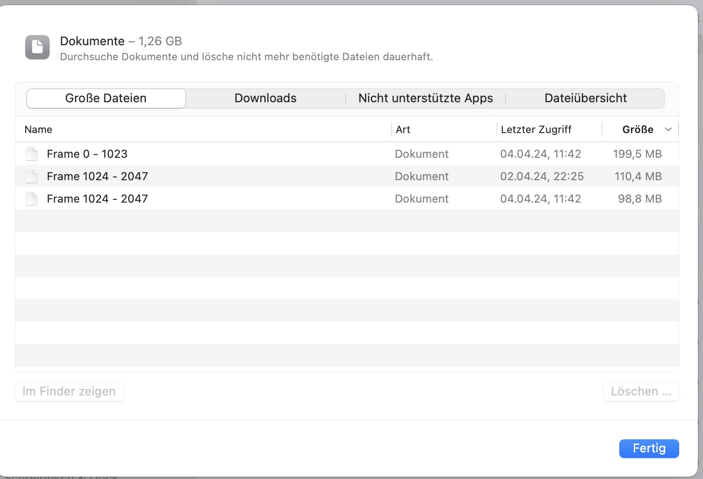The width and height of the screenshot is (703, 479).
Task: Select the Frame 1024 - 2047 row accessed 02.04.24
Action: click(97, 176)
